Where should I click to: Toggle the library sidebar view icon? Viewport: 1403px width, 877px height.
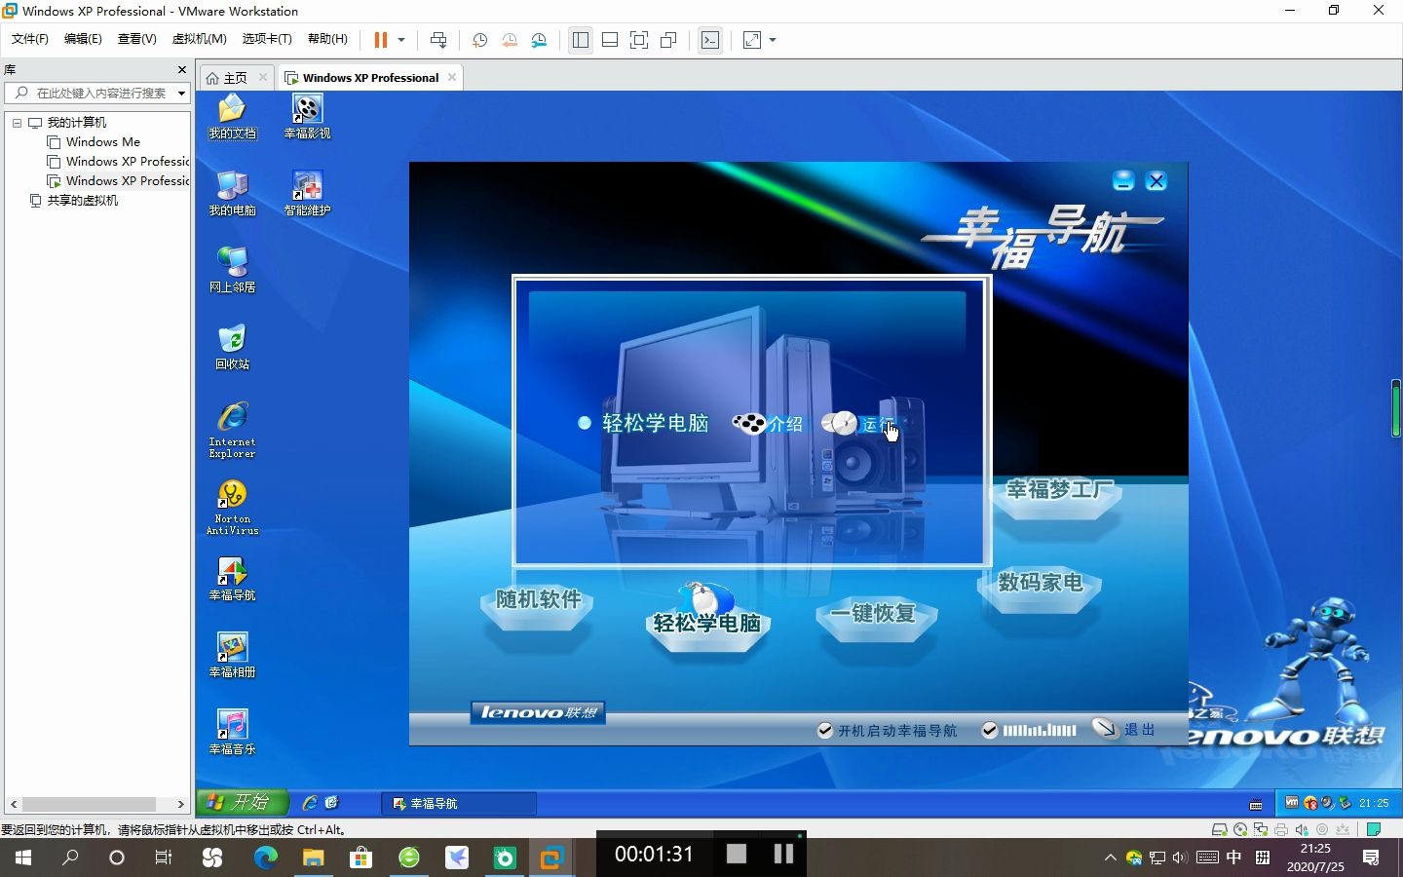click(581, 40)
